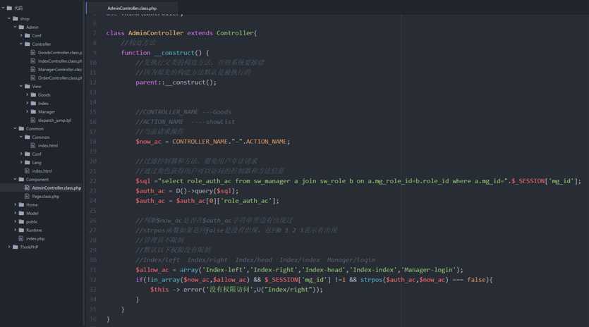Click the OrderController.class.php file icon
589x327 pixels.
point(33,78)
